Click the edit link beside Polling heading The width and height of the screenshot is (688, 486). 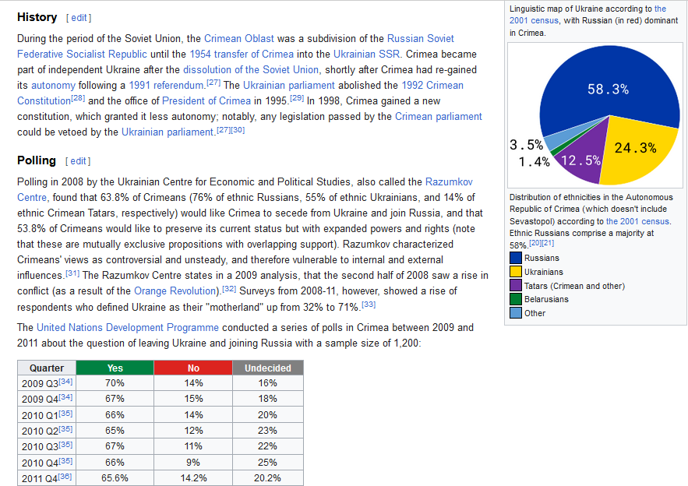coord(79,161)
